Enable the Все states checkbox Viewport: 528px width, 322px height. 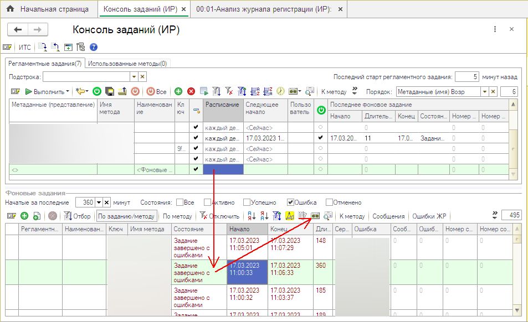pos(178,202)
